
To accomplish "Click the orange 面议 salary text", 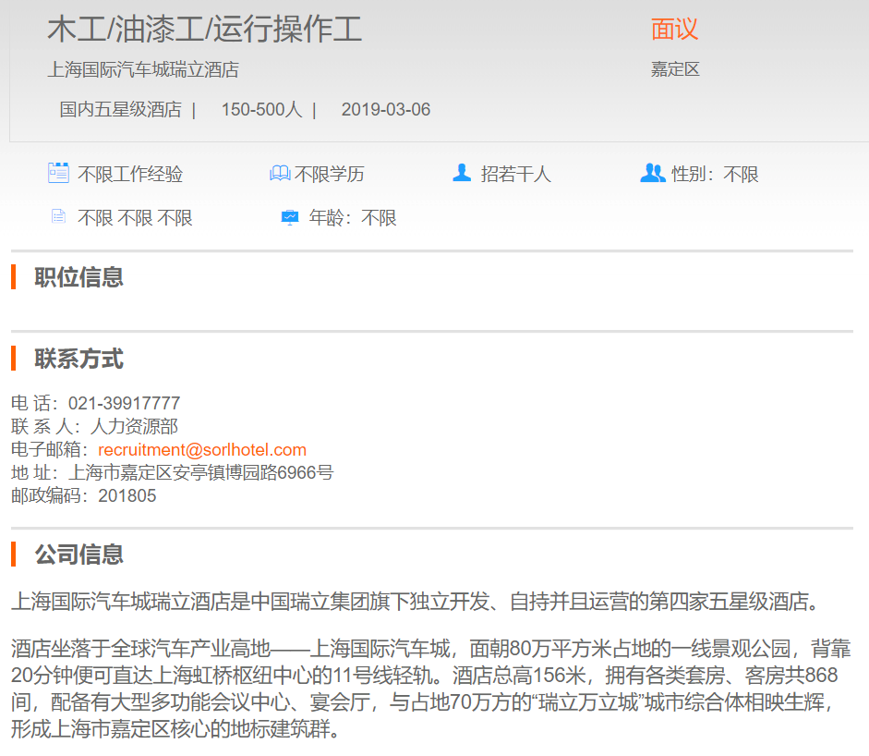I will tap(674, 30).
